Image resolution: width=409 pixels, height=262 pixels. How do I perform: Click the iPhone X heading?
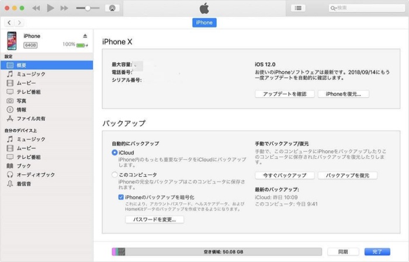(117, 41)
